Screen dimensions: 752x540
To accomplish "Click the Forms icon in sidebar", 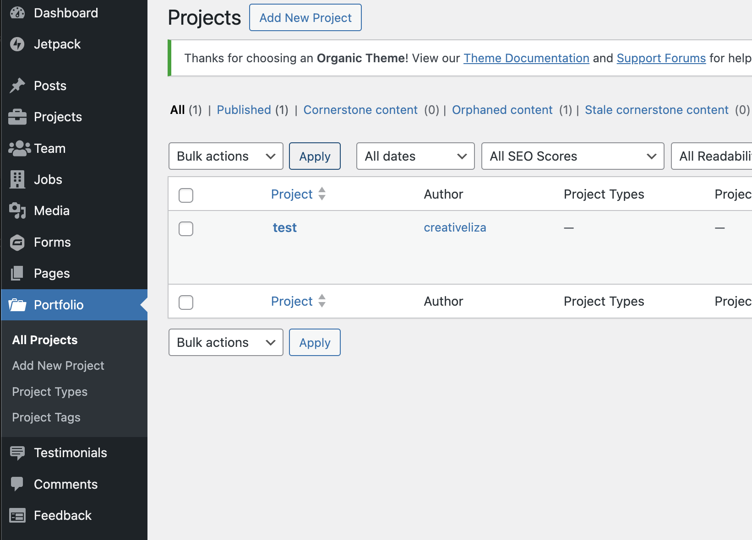I will [x=17, y=242].
